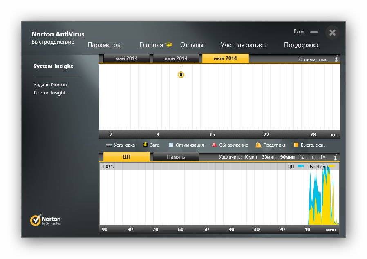
Task: Zoom graph to 1н
Action: pyautogui.click(x=312, y=157)
